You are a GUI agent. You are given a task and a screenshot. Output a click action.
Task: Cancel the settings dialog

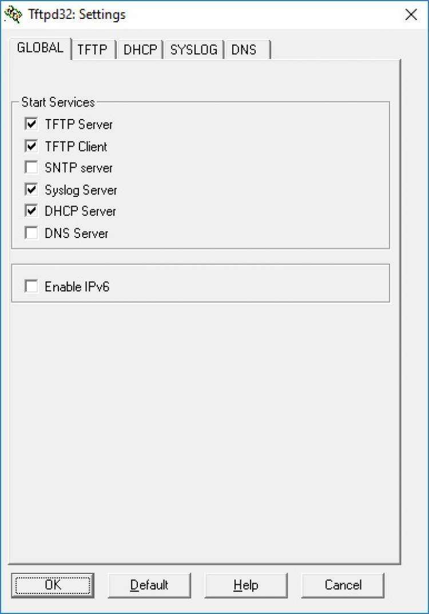point(343,585)
